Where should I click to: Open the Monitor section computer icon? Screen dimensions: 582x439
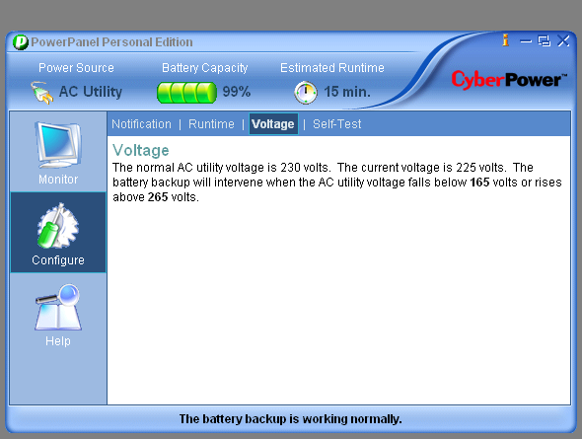pyautogui.click(x=58, y=145)
